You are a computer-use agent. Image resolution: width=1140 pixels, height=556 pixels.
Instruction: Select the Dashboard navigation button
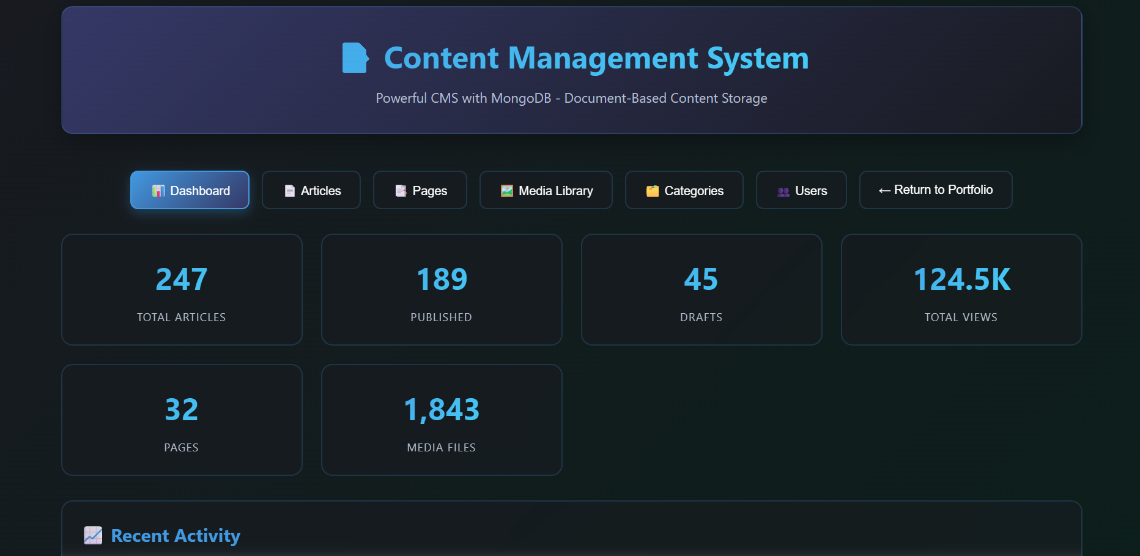190,190
